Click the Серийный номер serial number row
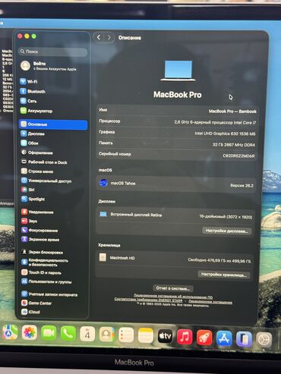The width and height of the screenshot is (281, 374). (177, 155)
